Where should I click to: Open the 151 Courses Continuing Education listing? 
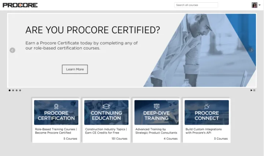click(119, 139)
